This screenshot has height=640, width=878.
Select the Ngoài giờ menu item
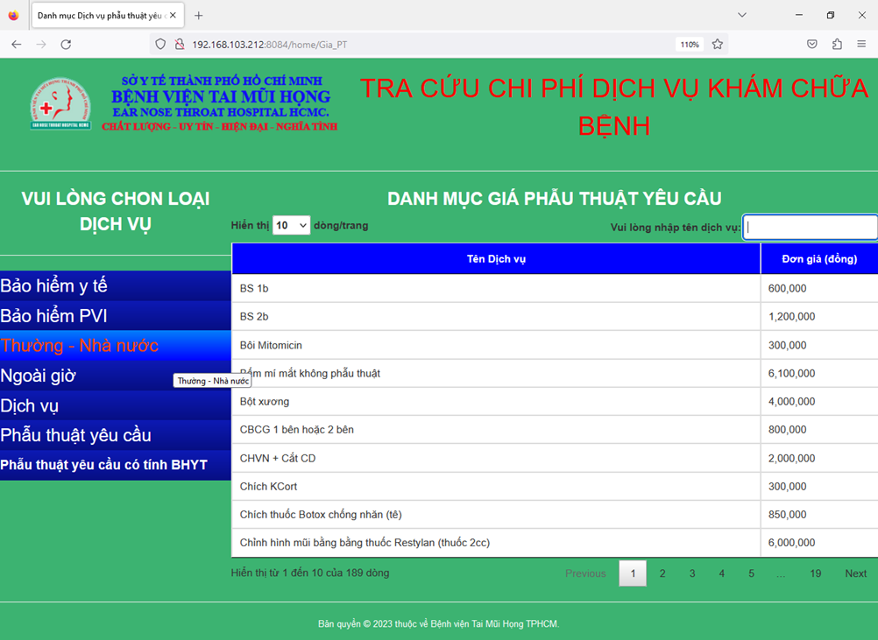point(39,376)
